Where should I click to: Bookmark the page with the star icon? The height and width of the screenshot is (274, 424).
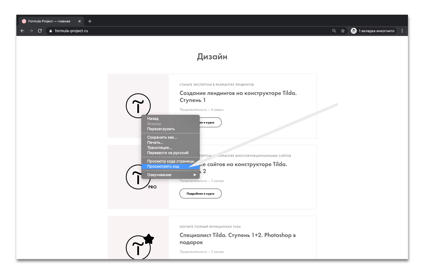coord(343,31)
